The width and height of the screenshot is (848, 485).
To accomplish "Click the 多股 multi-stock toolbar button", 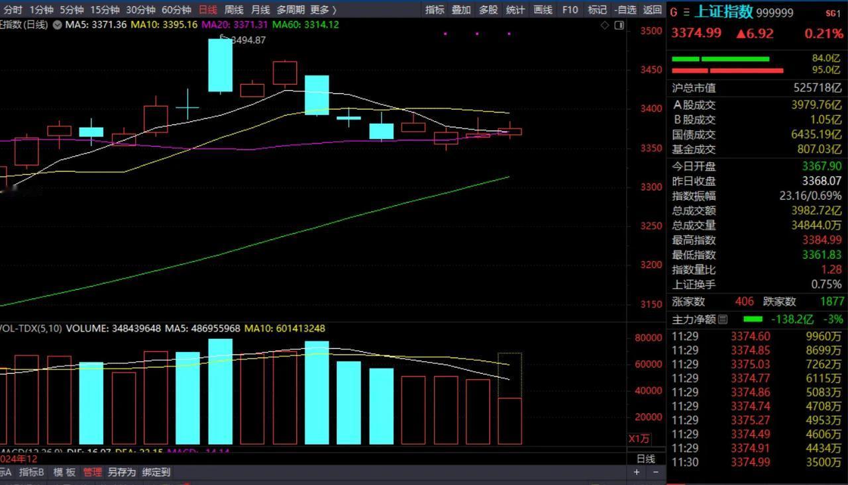I will (x=488, y=10).
